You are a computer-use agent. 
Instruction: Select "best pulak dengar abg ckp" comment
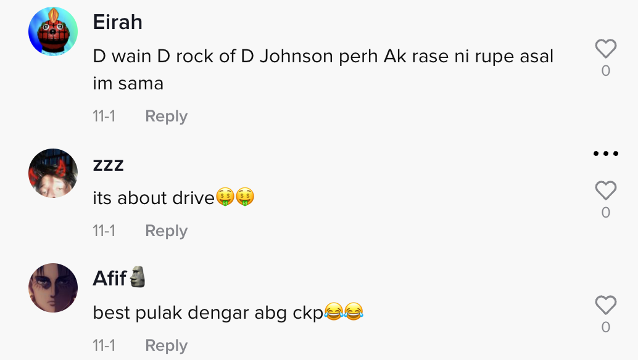click(228, 313)
